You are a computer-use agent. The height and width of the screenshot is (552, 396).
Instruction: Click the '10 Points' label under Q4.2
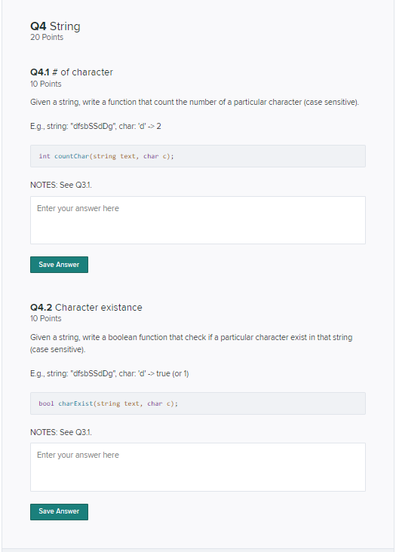coord(46,318)
